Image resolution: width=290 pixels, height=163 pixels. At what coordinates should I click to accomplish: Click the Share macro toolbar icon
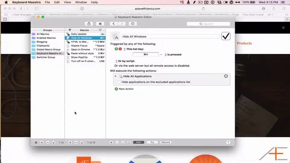89,24
